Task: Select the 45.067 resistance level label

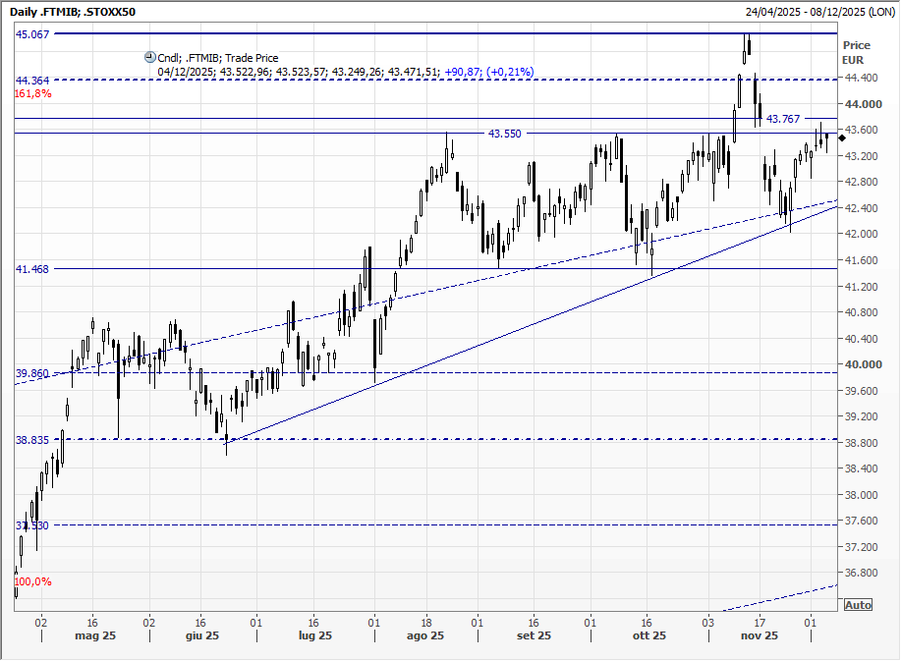Action: tap(32, 33)
